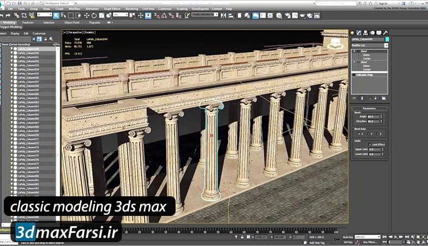Screen dimensions: 428x246
Task: Select Bend Axis Z radio button
Action: 378,134
